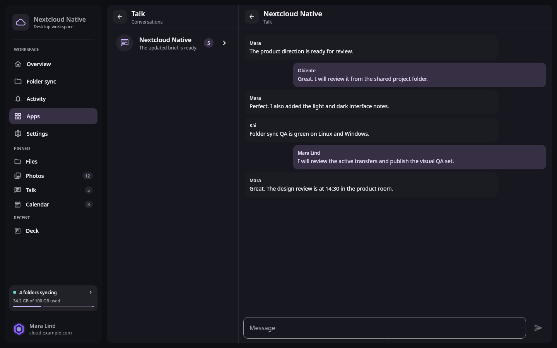Switch to Folder sync section
This screenshot has height=348, width=557.
click(x=53, y=82)
